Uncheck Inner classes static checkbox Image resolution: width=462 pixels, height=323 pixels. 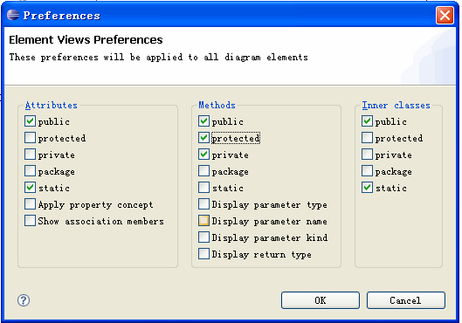[367, 188]
